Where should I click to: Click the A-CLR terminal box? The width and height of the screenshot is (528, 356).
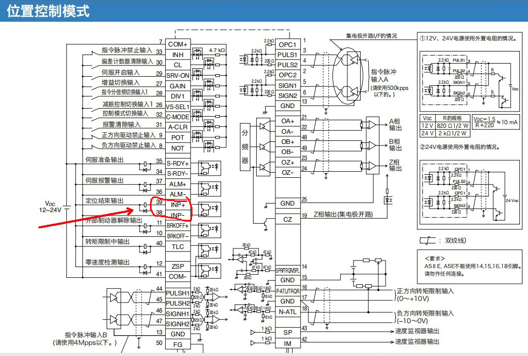(x=177, y=127)
